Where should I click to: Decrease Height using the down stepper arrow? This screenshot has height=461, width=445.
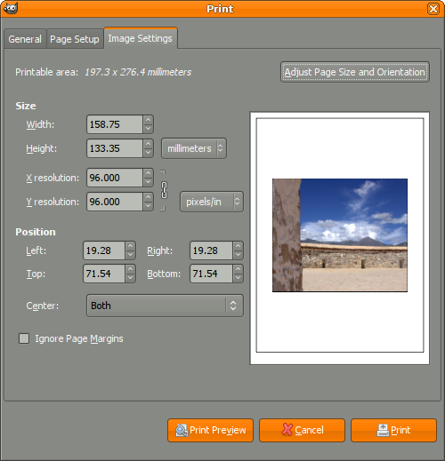148,153
